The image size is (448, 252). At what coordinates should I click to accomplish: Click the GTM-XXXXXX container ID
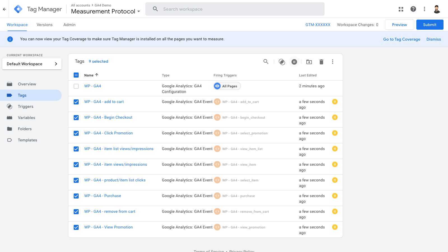pyautogui.click(x=318, y=25)
